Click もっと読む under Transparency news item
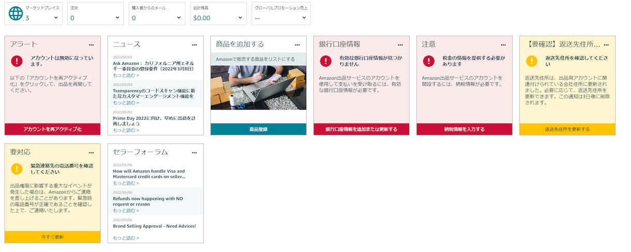The height and width of the screenshot is (252, 631). click(x=126, y=102)
